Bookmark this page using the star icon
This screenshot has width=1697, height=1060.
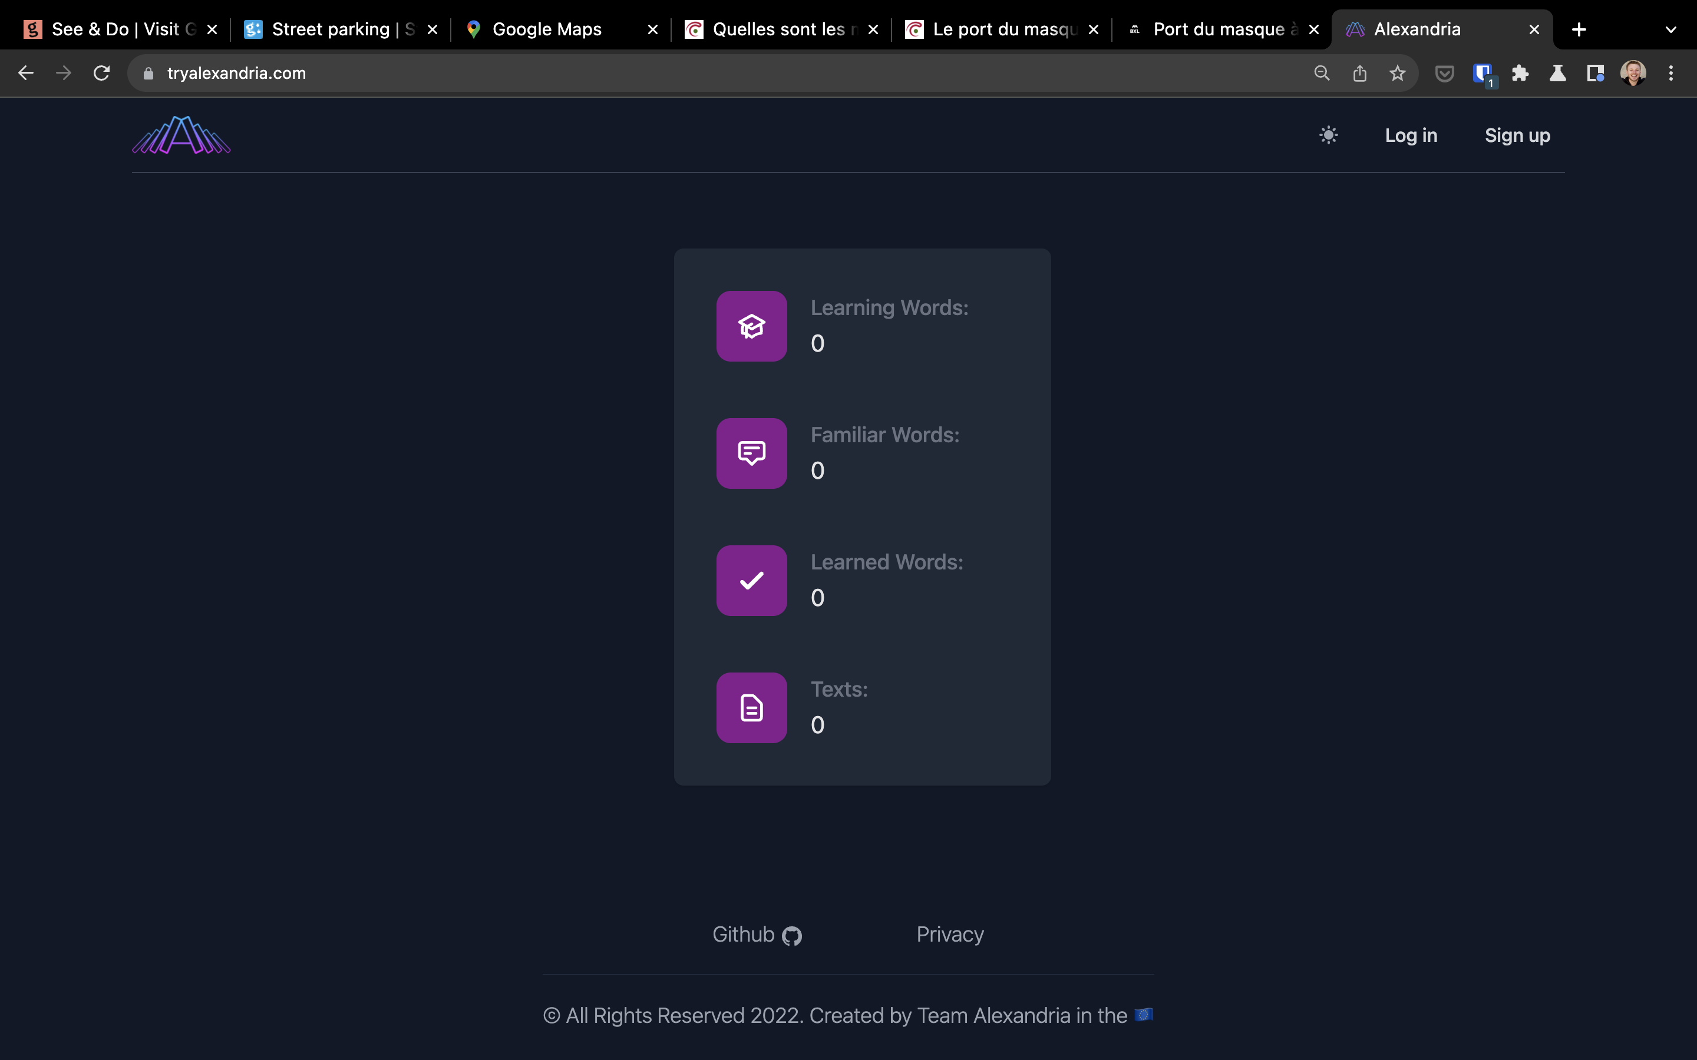(1398, 73)
